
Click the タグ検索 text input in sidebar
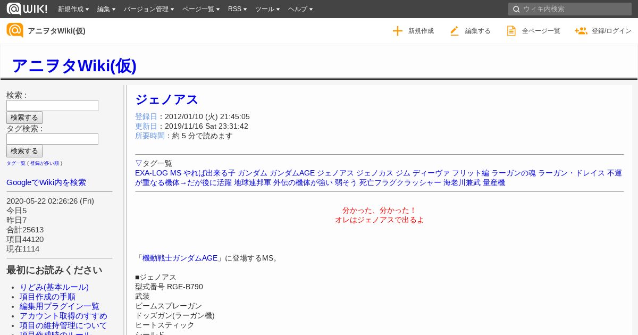click(52, 139)
